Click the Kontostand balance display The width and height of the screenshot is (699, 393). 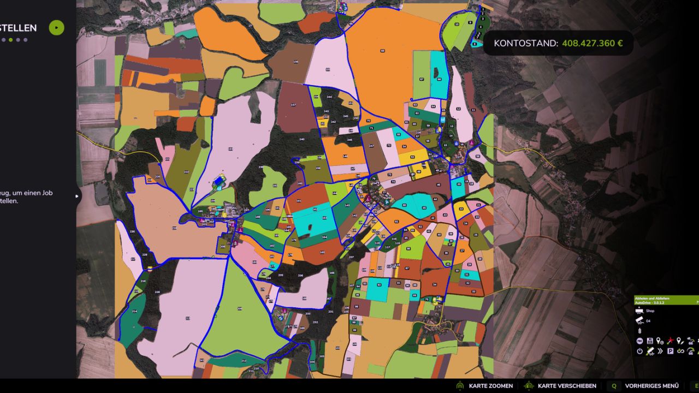pos(558,43)
